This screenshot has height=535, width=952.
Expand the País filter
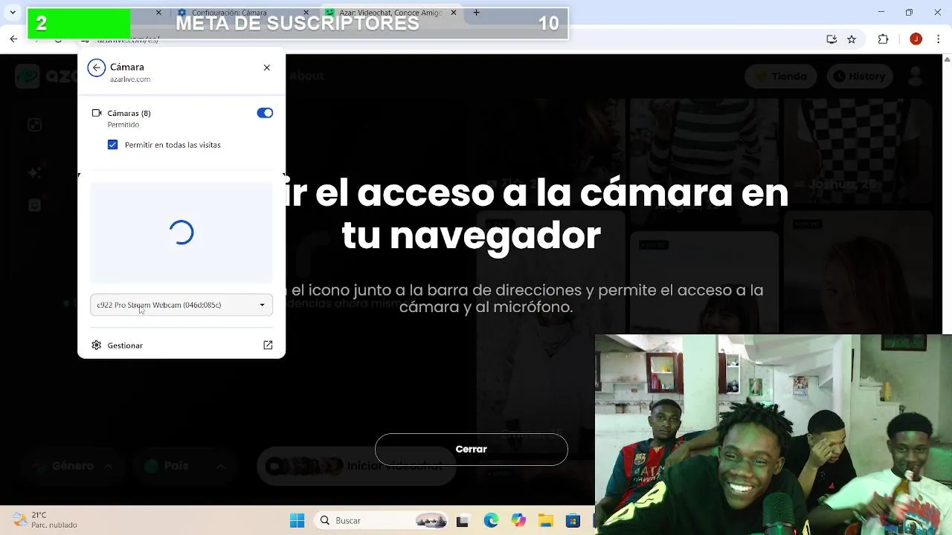tap(184, 466)
